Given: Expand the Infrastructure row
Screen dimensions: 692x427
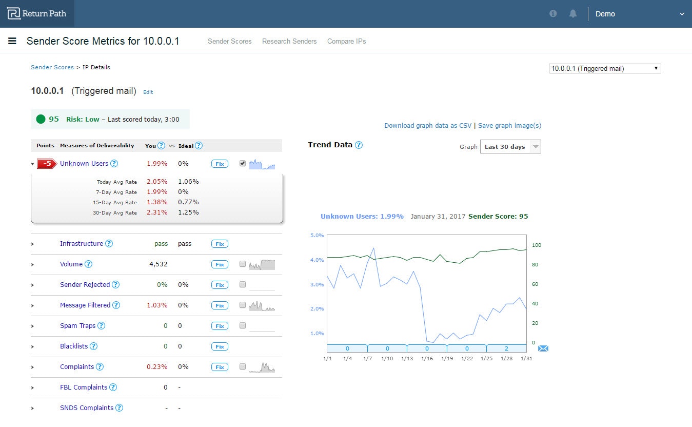Looking at the screenshot, I should click(32, 244).
